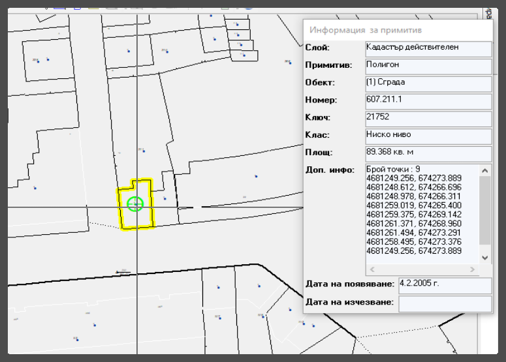506x362 pixels.
Task: Click the Брой точки : 9 line
Action: [393, 170]
